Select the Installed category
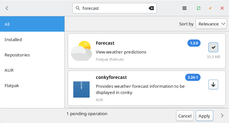The width and height of the screenshot is (229, 123). point(32,39)
